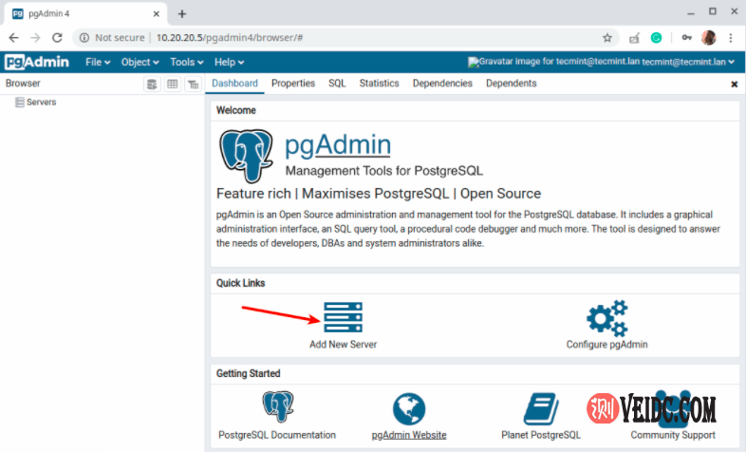Switch to the Dashboard tab
This screenshot has height=452, width=746.
point(234,84)
